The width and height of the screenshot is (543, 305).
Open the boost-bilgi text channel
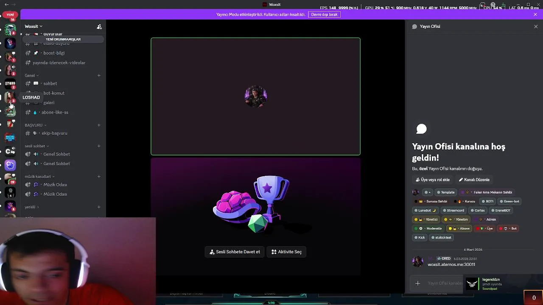(63, 53)
